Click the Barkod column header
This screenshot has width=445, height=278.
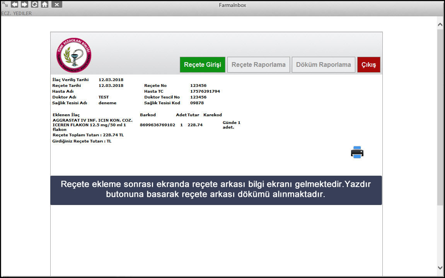148,115
